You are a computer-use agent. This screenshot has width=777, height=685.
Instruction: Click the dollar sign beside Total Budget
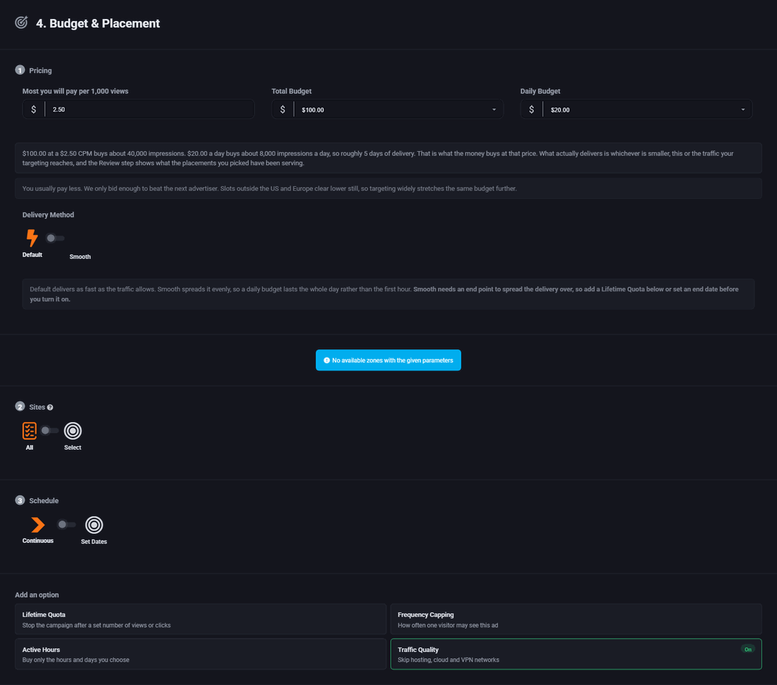(x=283, y=109)
